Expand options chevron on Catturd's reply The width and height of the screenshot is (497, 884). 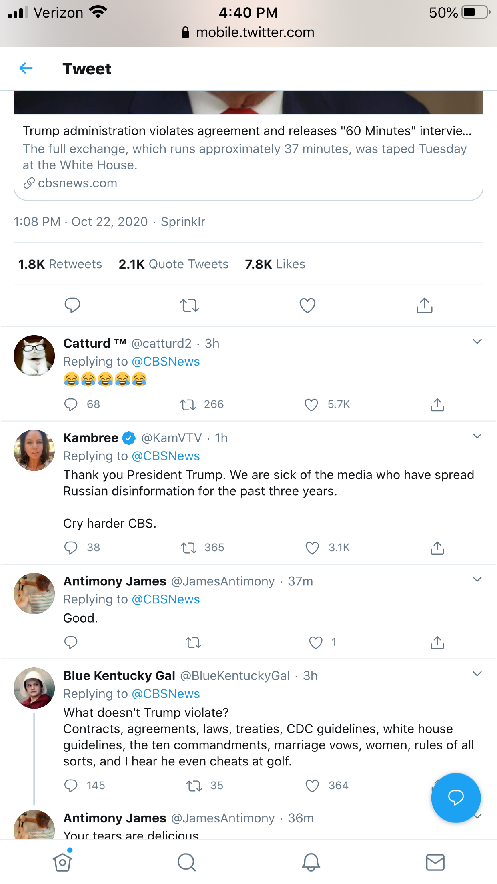coord(477,342)
